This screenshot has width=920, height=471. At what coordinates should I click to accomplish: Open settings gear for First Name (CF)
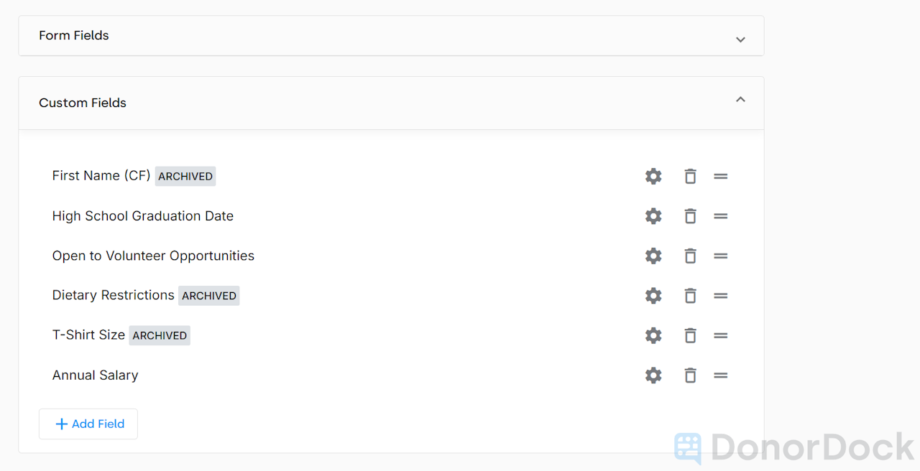(653, 176)
